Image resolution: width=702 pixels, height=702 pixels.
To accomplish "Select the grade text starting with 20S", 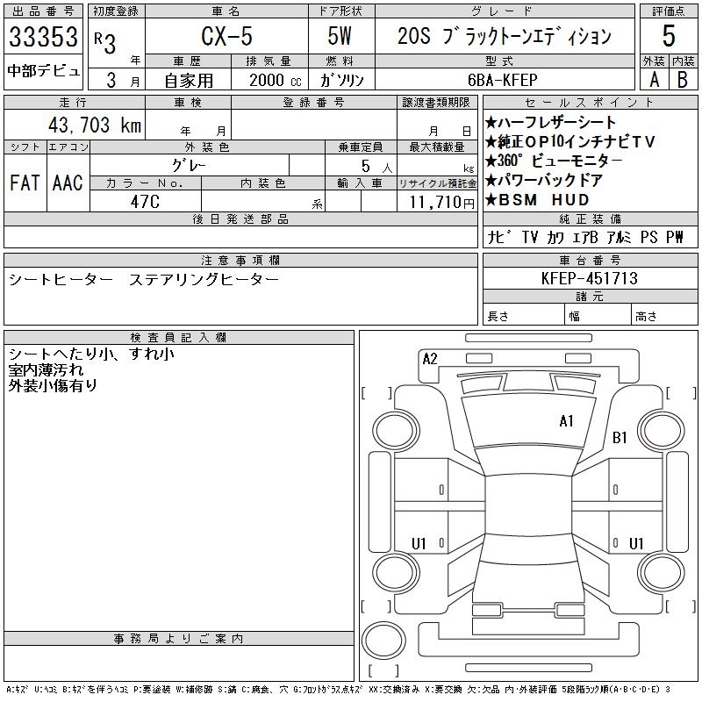I will 504,36.
